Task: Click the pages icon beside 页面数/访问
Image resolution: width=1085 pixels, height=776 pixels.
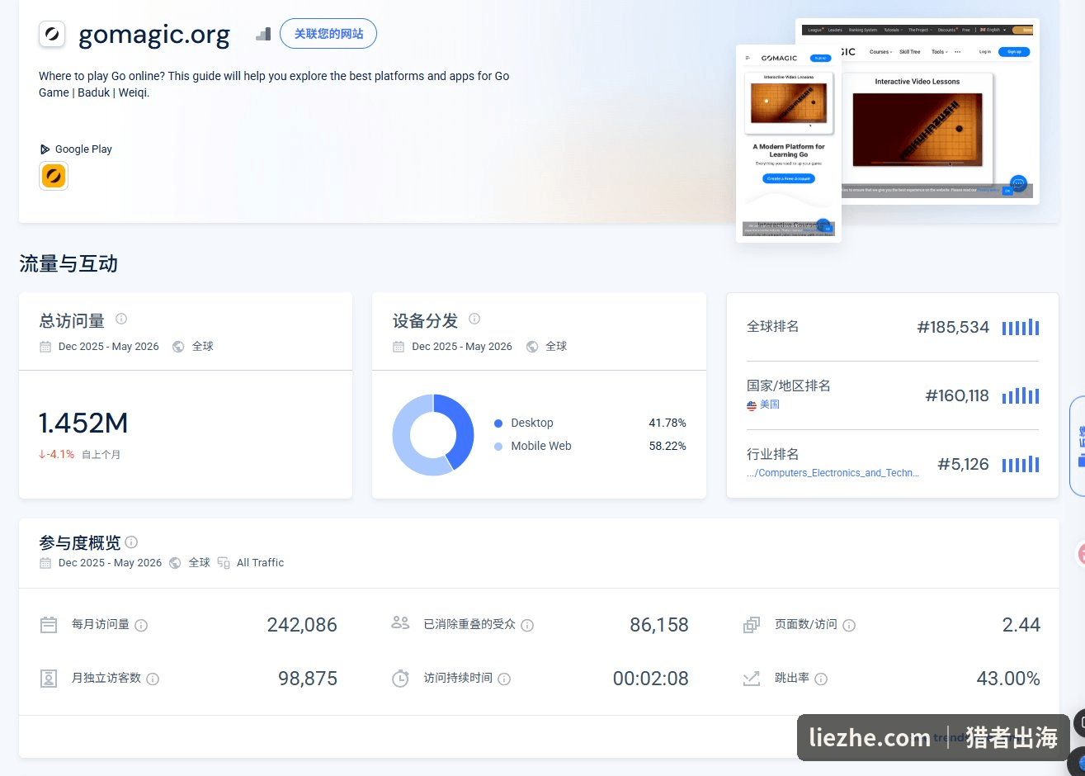Action: [x=752, y=625]
